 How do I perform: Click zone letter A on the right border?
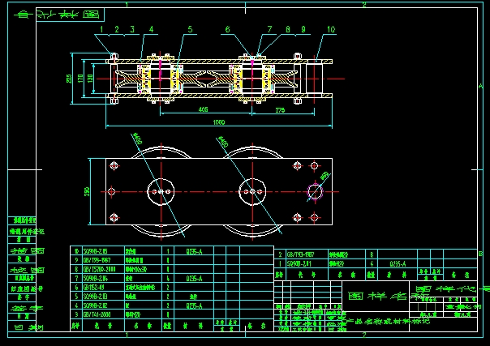click(x=480, y=86)
